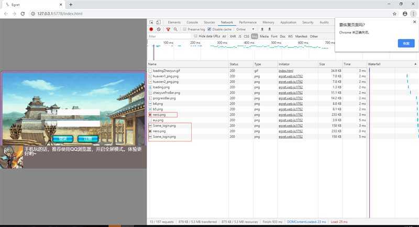Click the network Filter text field

169,36
